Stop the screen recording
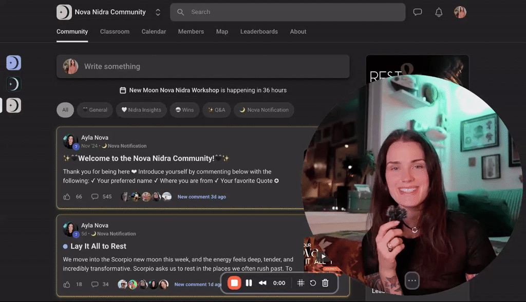The height and width of the screenshot is (302, 526). coord(234,282)
